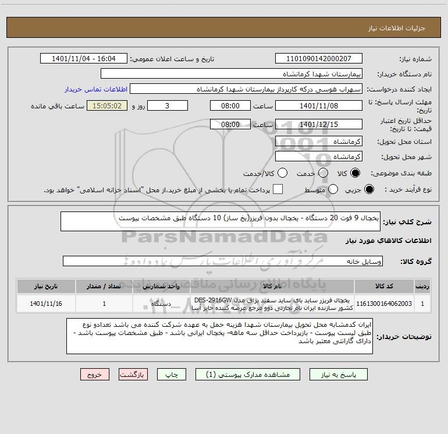Click the شهر محل تحویل field
The height and width of the screenshot is (434, 448).
tap(319, 157)
